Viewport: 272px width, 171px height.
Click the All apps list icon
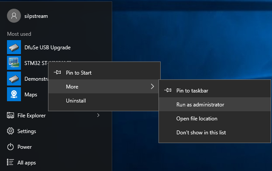click(10, 162)
